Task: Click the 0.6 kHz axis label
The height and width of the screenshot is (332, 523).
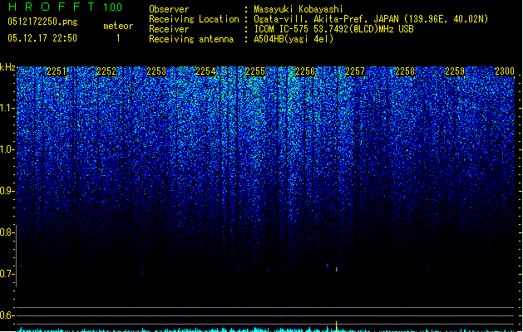Action: click(7, 315)
